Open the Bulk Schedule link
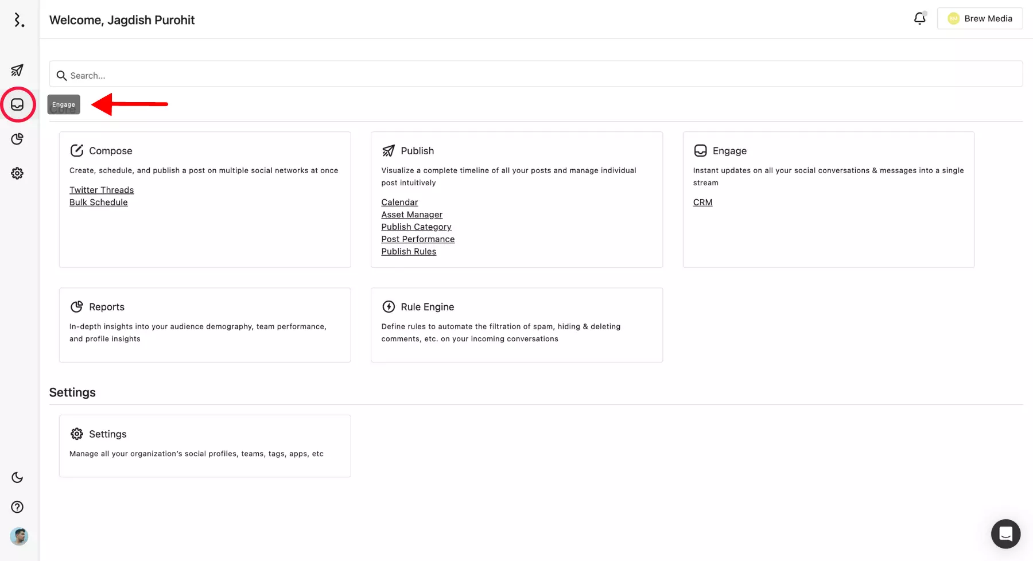The width and height of the screenshot is (1033, 561). [99, 202]
